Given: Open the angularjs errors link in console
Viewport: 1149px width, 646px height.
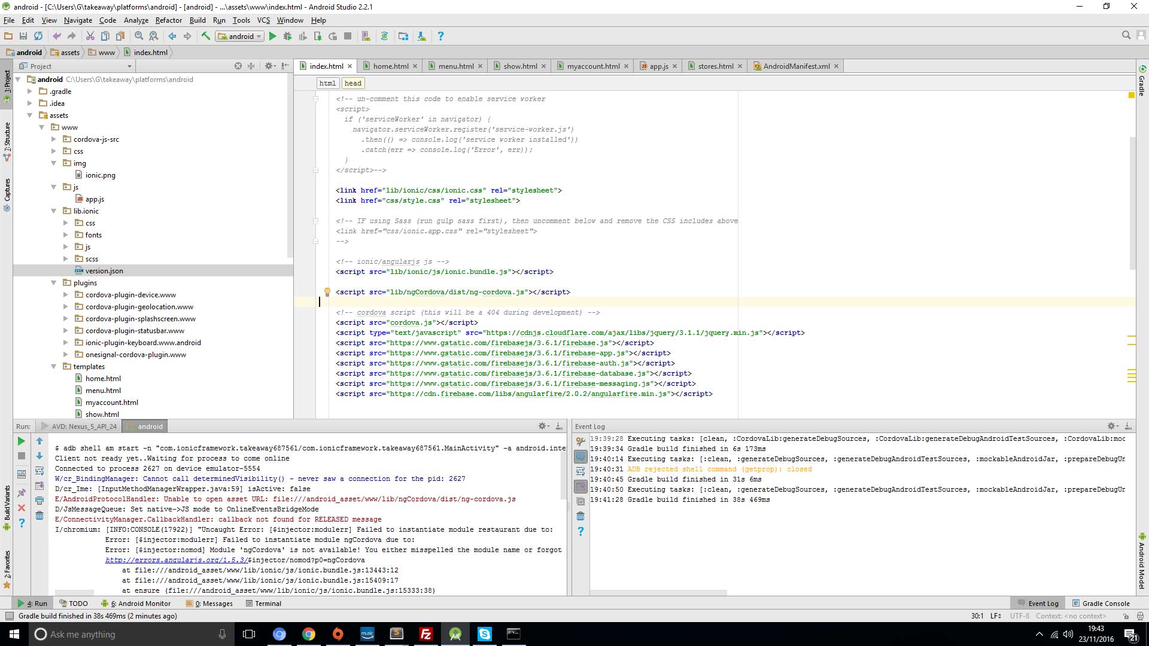Looking at the screenshot, I should click(x=176, y=560).
